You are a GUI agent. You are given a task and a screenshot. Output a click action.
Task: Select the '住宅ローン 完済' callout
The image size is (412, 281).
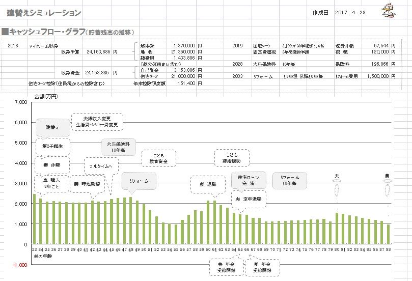249,180
